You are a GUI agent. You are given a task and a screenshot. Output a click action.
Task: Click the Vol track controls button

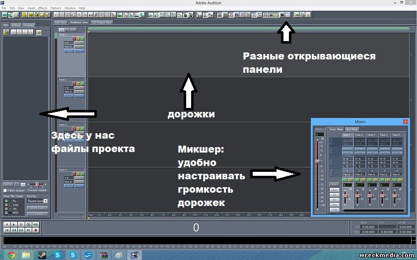point(62,29)
